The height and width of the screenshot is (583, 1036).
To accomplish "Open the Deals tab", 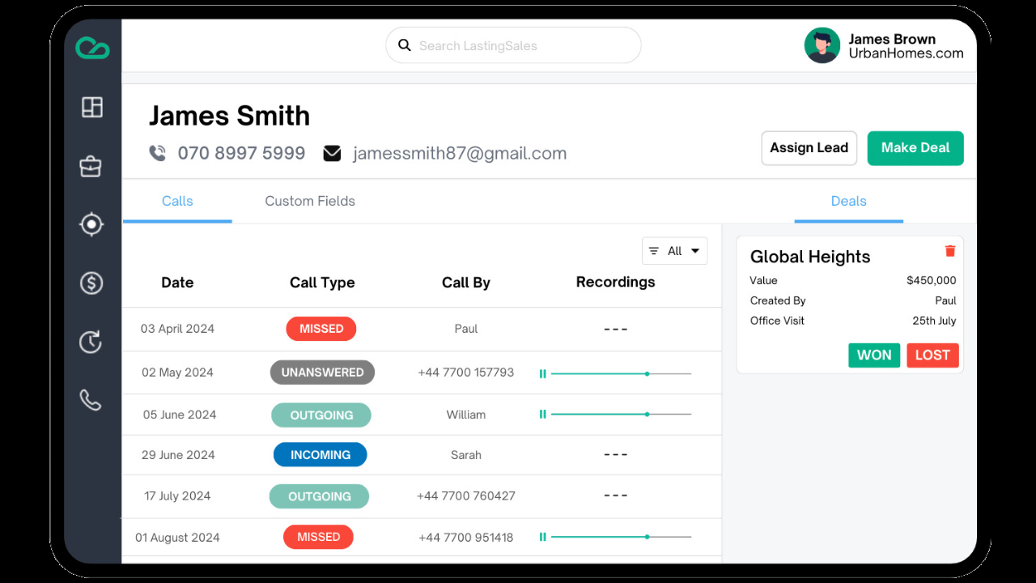I will (x=848, y=201).
